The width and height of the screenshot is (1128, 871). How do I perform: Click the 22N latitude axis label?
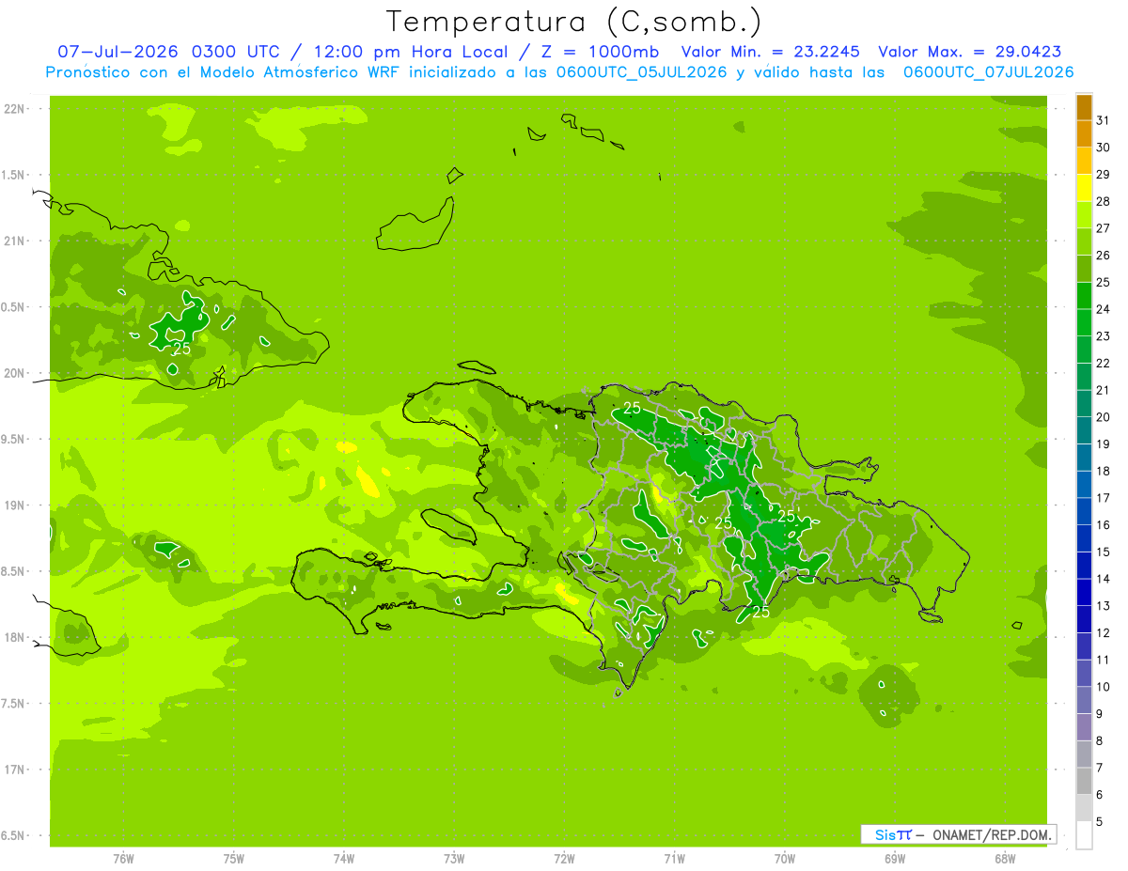click(15, 108)
